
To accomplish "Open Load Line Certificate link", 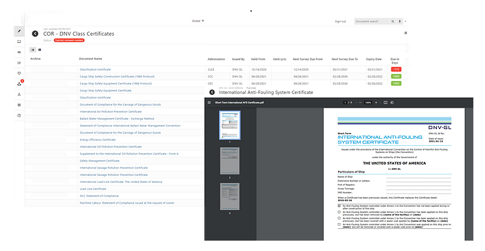I will (x=93, y=189).
